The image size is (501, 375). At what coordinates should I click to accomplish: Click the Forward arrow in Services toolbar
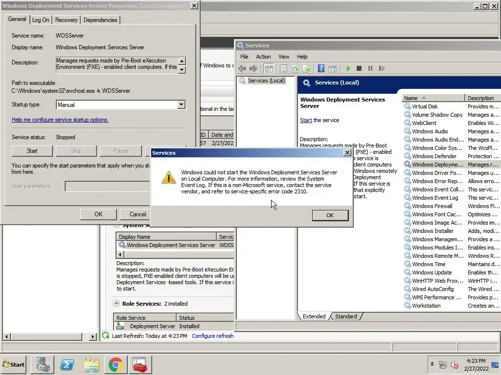[253, 68]
